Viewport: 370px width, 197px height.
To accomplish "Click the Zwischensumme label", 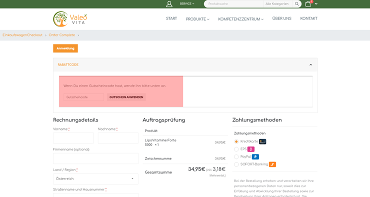I will pos(158,158).
